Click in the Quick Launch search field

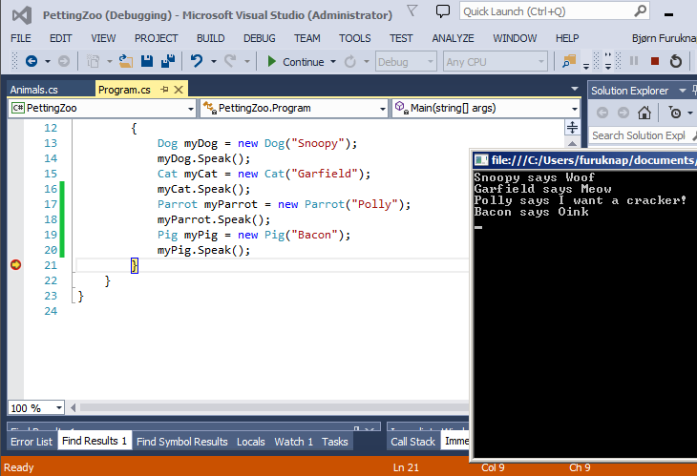547,11
